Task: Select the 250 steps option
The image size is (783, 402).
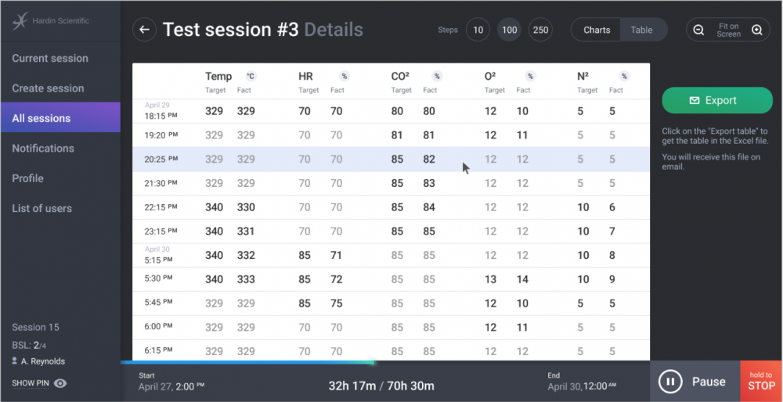Action: pos(540,31)
